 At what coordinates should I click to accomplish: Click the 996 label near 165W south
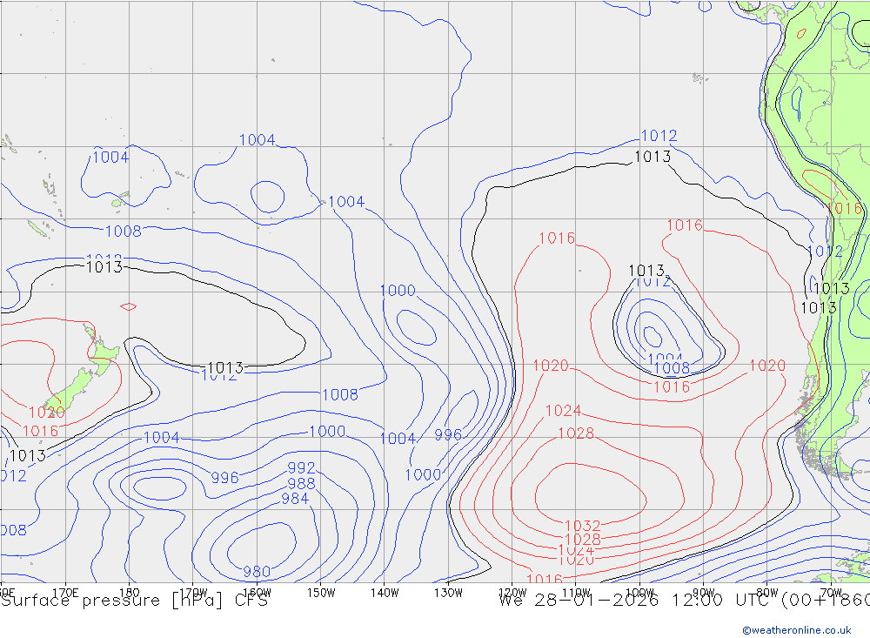[x=224, y=478]
